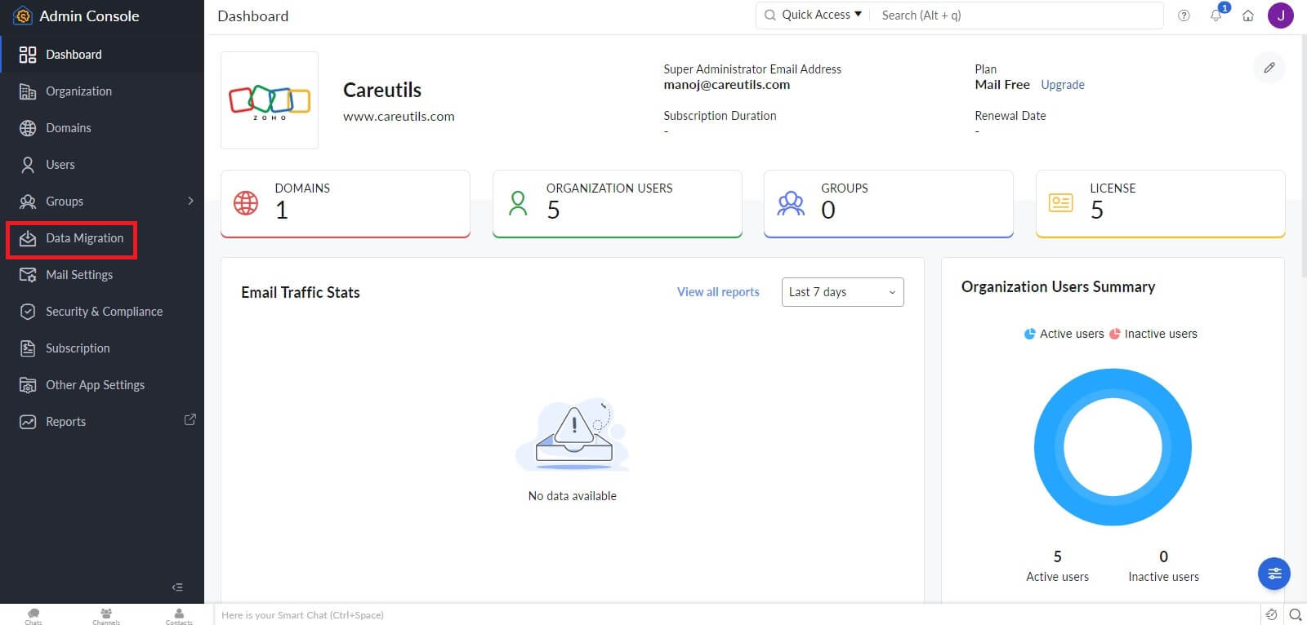Open the DOMAINS summary card
The height and width of the screenshot is (625, 1307).
point(346,204)
